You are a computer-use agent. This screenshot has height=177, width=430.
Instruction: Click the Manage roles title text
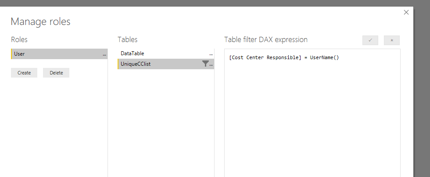tap(40, 21)
